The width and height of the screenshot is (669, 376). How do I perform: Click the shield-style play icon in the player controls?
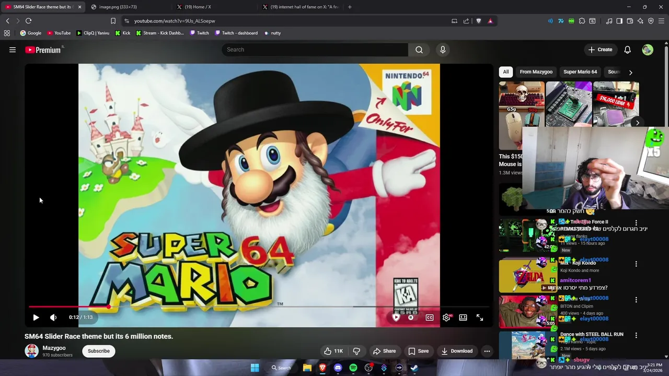[396, 318]
